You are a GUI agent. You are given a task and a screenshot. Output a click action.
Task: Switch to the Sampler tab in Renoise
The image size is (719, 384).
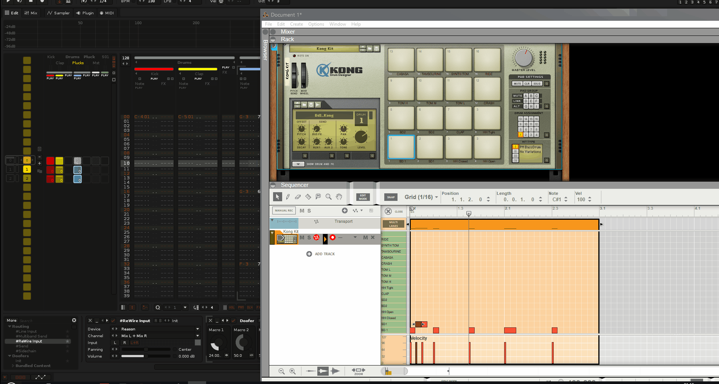click(58, 13)
